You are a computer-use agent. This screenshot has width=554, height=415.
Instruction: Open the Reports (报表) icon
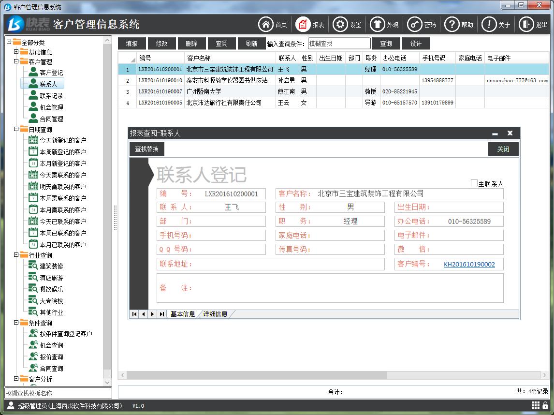point(303,25)
